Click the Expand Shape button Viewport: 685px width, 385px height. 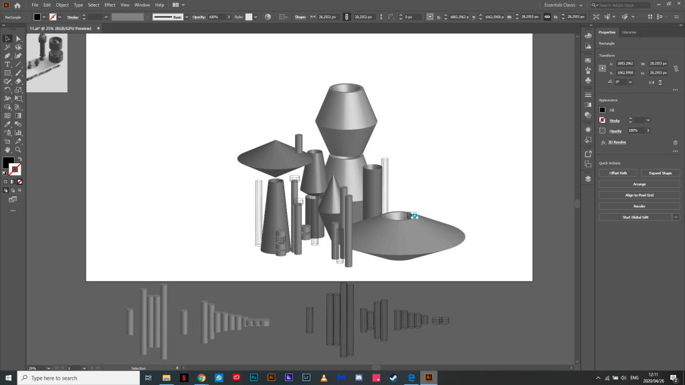(660, 173)
